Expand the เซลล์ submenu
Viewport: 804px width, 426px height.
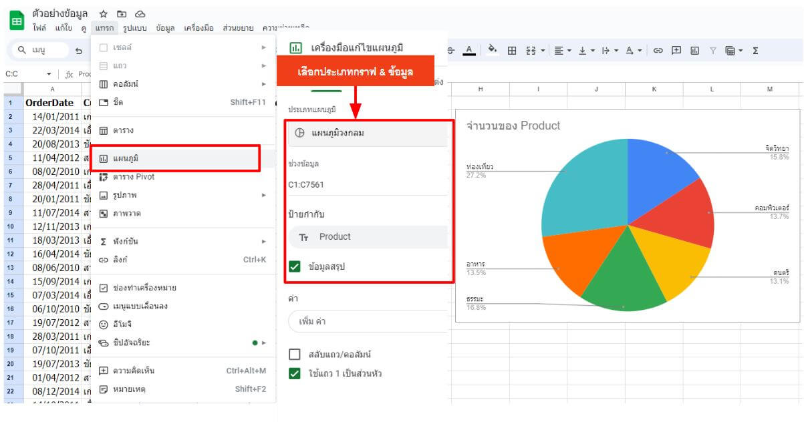pos(182,47)
